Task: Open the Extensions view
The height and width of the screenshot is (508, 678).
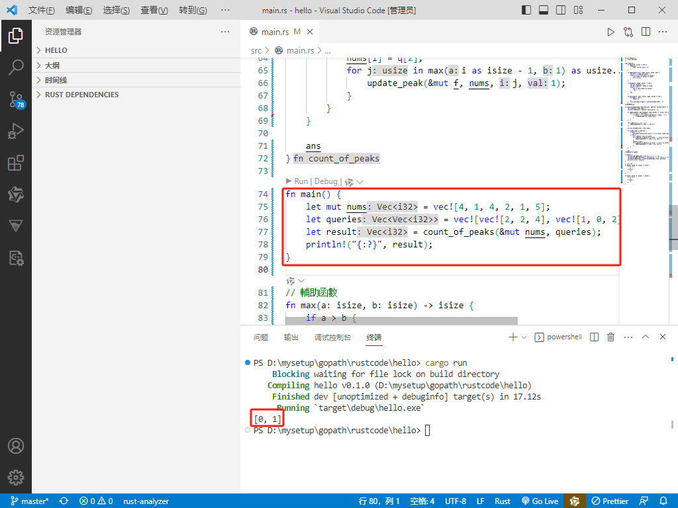Action: pyautogui.click(x=16, y=163)
